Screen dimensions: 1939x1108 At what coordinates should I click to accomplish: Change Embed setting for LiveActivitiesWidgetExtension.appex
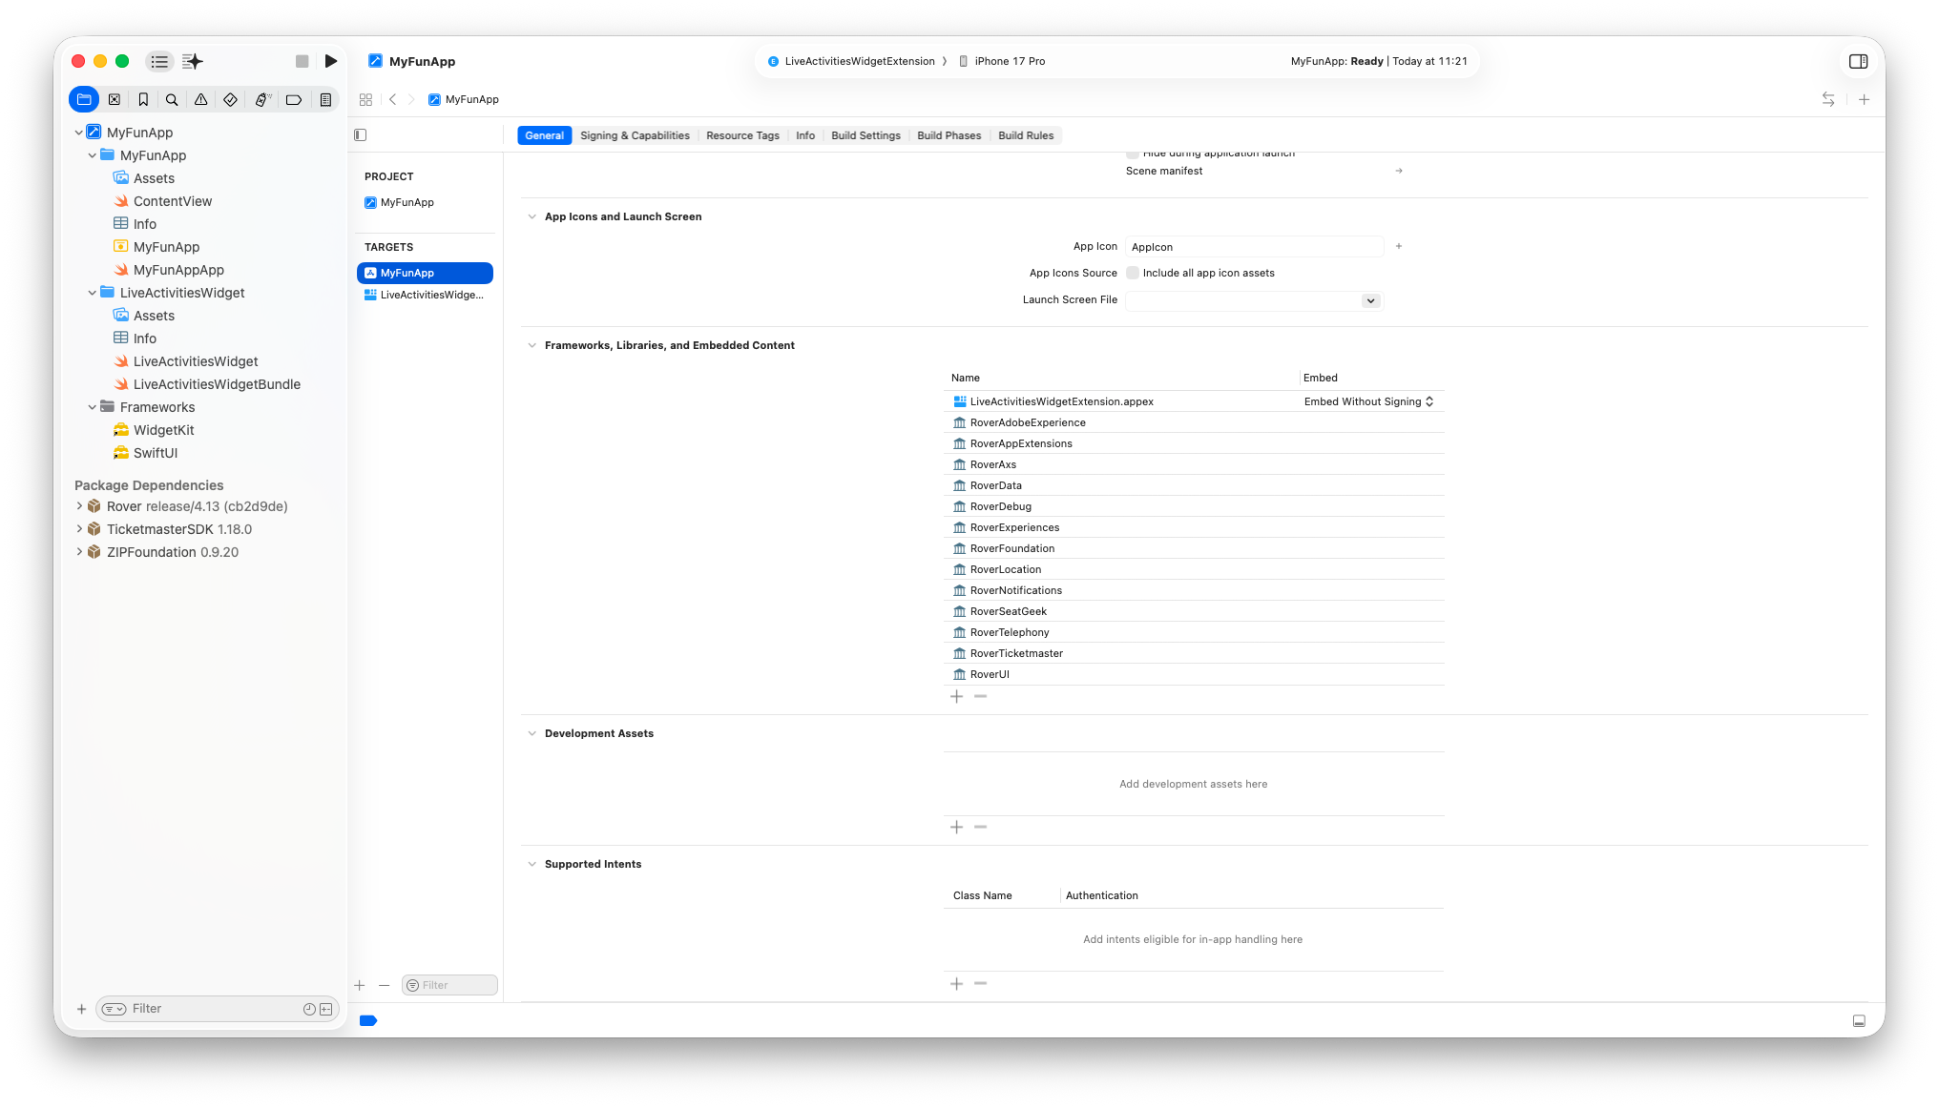[1369, 401]
